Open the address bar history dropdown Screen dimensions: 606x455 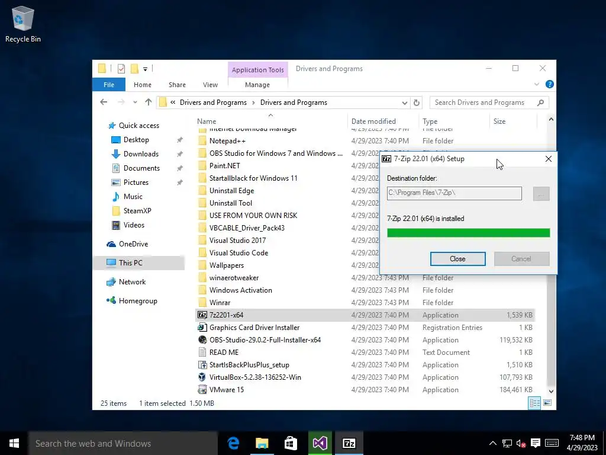(404, 102)
